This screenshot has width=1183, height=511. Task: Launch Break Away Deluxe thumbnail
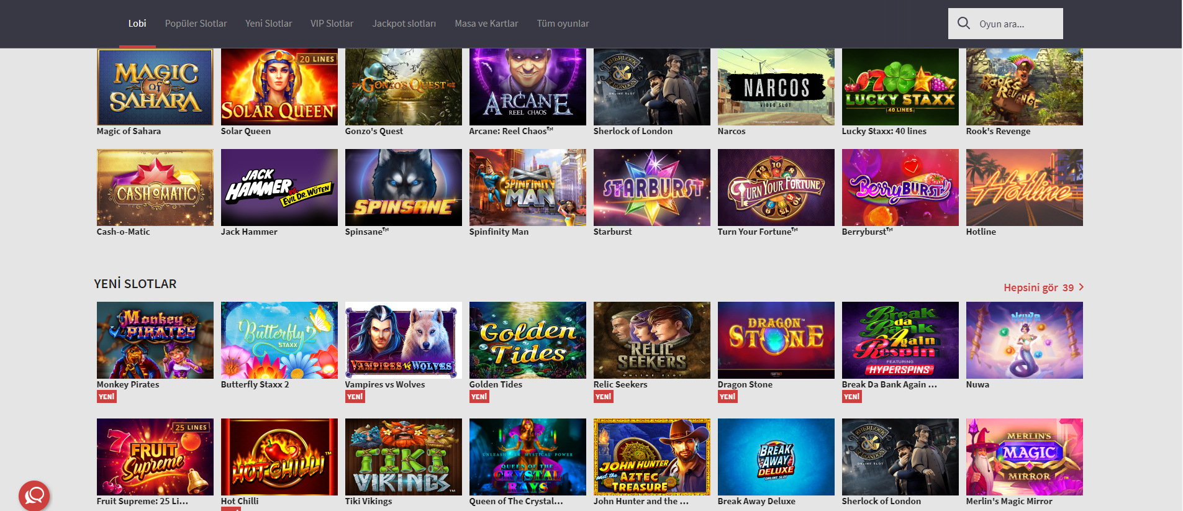pos(776,457)
